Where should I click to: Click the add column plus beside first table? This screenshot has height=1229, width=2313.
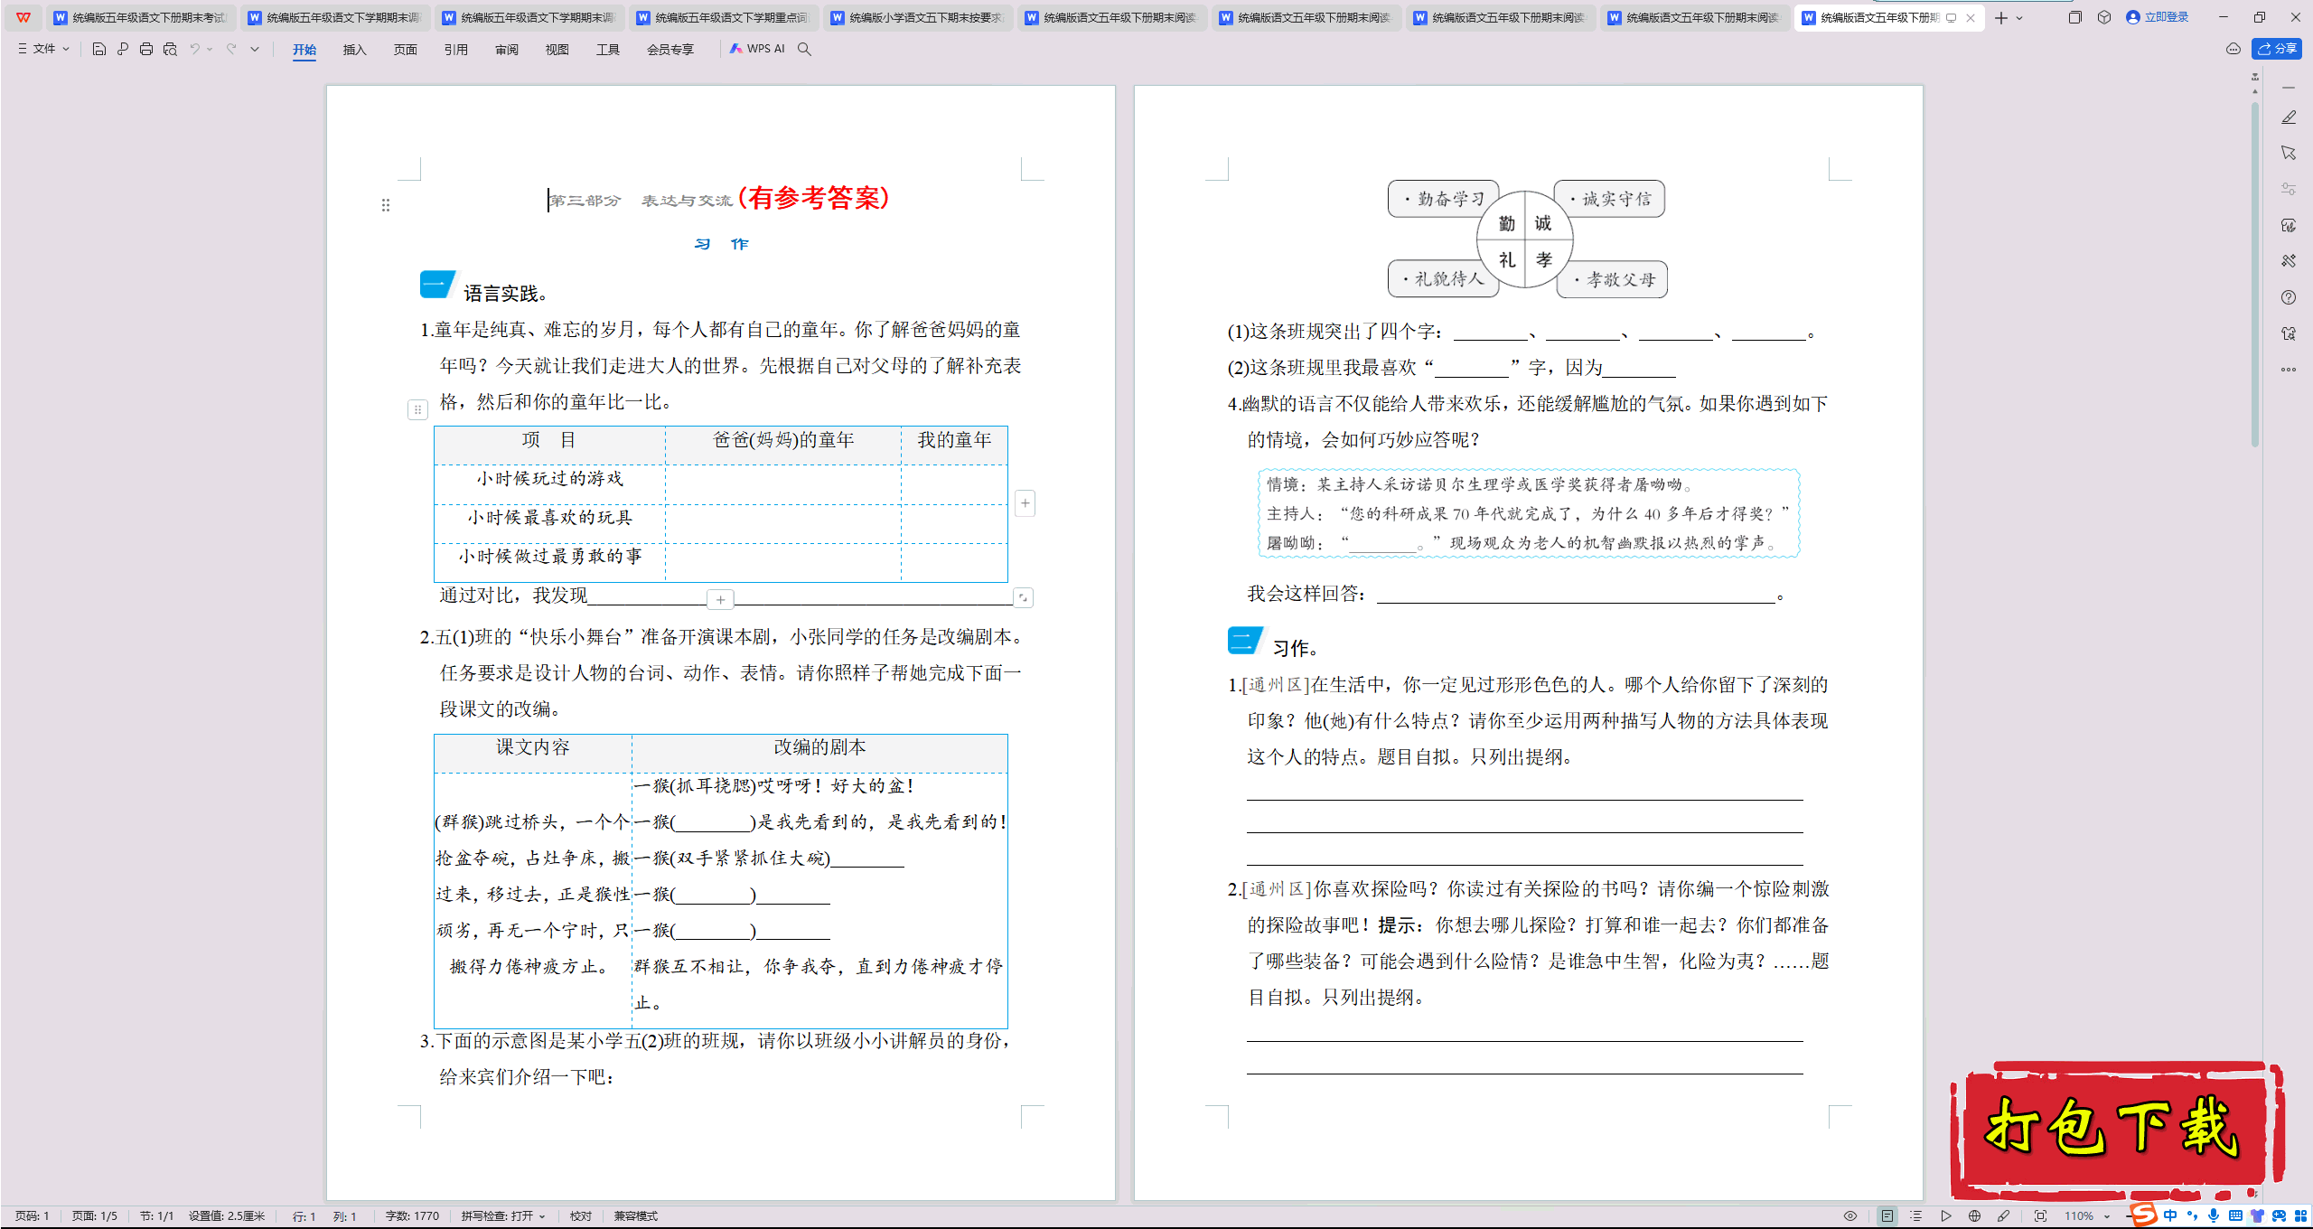pyautogui.click(x=1025, y=503)
